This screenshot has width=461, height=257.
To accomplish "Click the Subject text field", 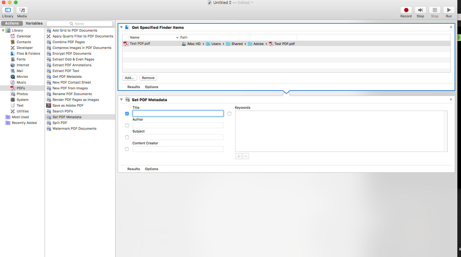I will coord(178,137).
